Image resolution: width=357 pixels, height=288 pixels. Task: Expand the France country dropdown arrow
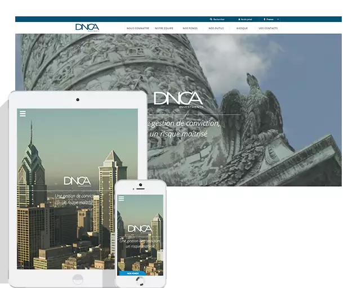tap(278, 19)
